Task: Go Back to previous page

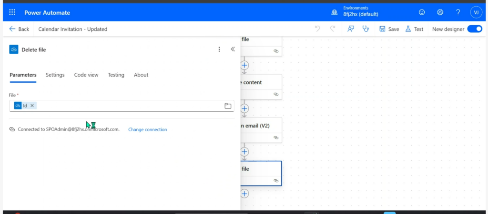Action: pos(19,29)
